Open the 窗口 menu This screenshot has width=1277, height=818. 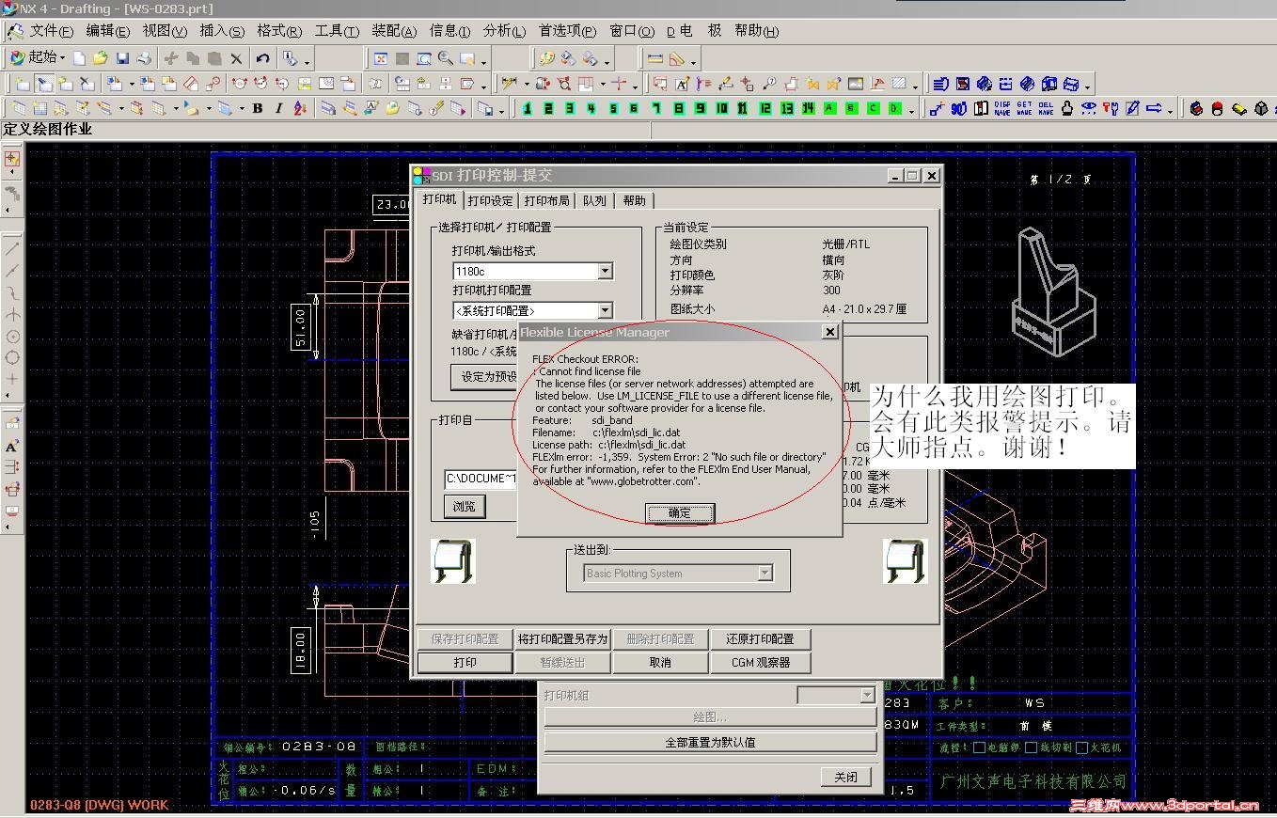click(631, 32)
